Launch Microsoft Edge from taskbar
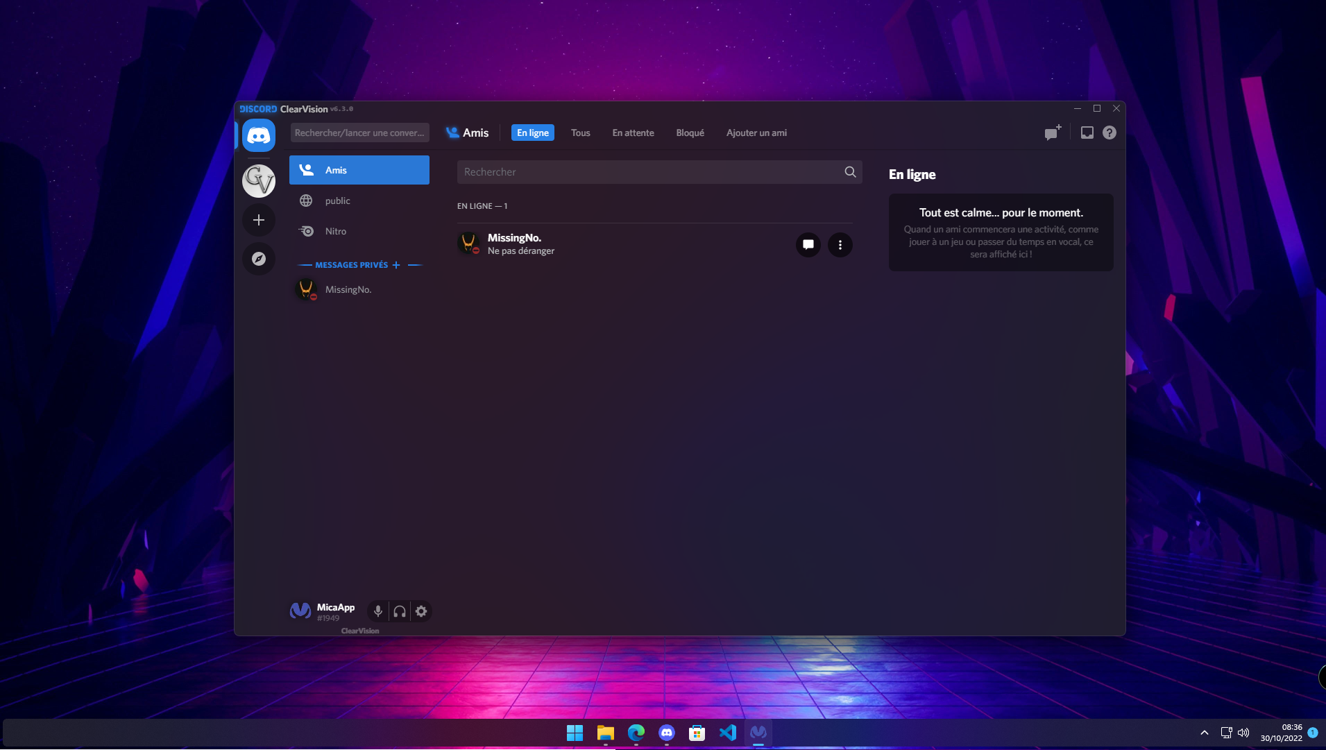This screenshot has width=1326, height=750. pyautogui.click(x=636, y=733)
